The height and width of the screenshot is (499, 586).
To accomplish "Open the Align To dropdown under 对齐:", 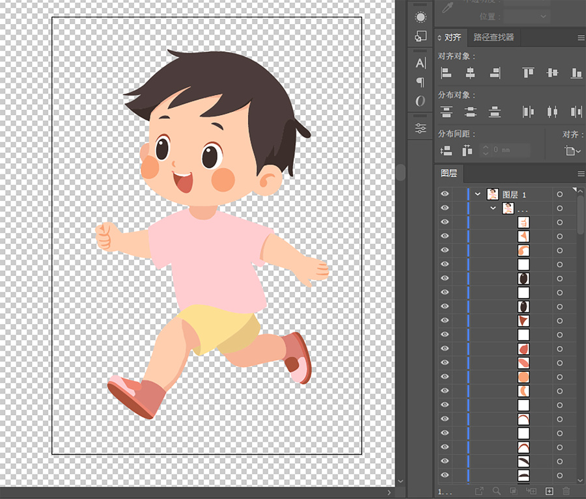I will click(x=572, y=151).
